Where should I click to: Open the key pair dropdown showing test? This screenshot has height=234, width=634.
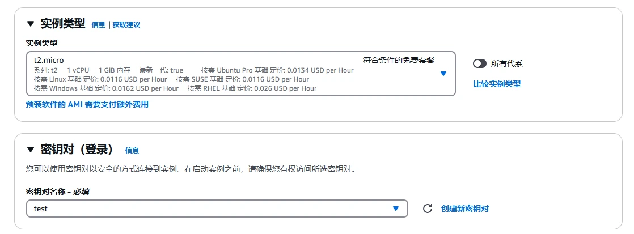coord(217,209)
